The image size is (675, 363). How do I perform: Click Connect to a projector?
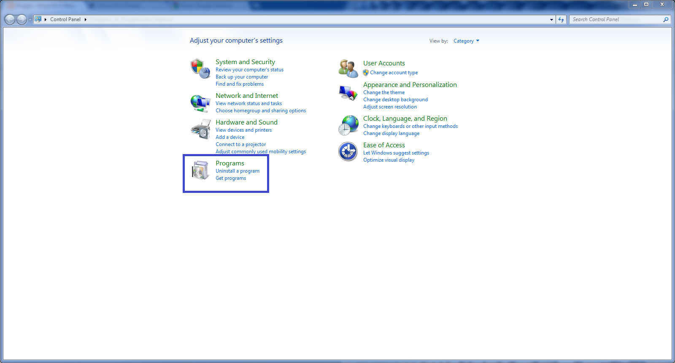point(240,144)
